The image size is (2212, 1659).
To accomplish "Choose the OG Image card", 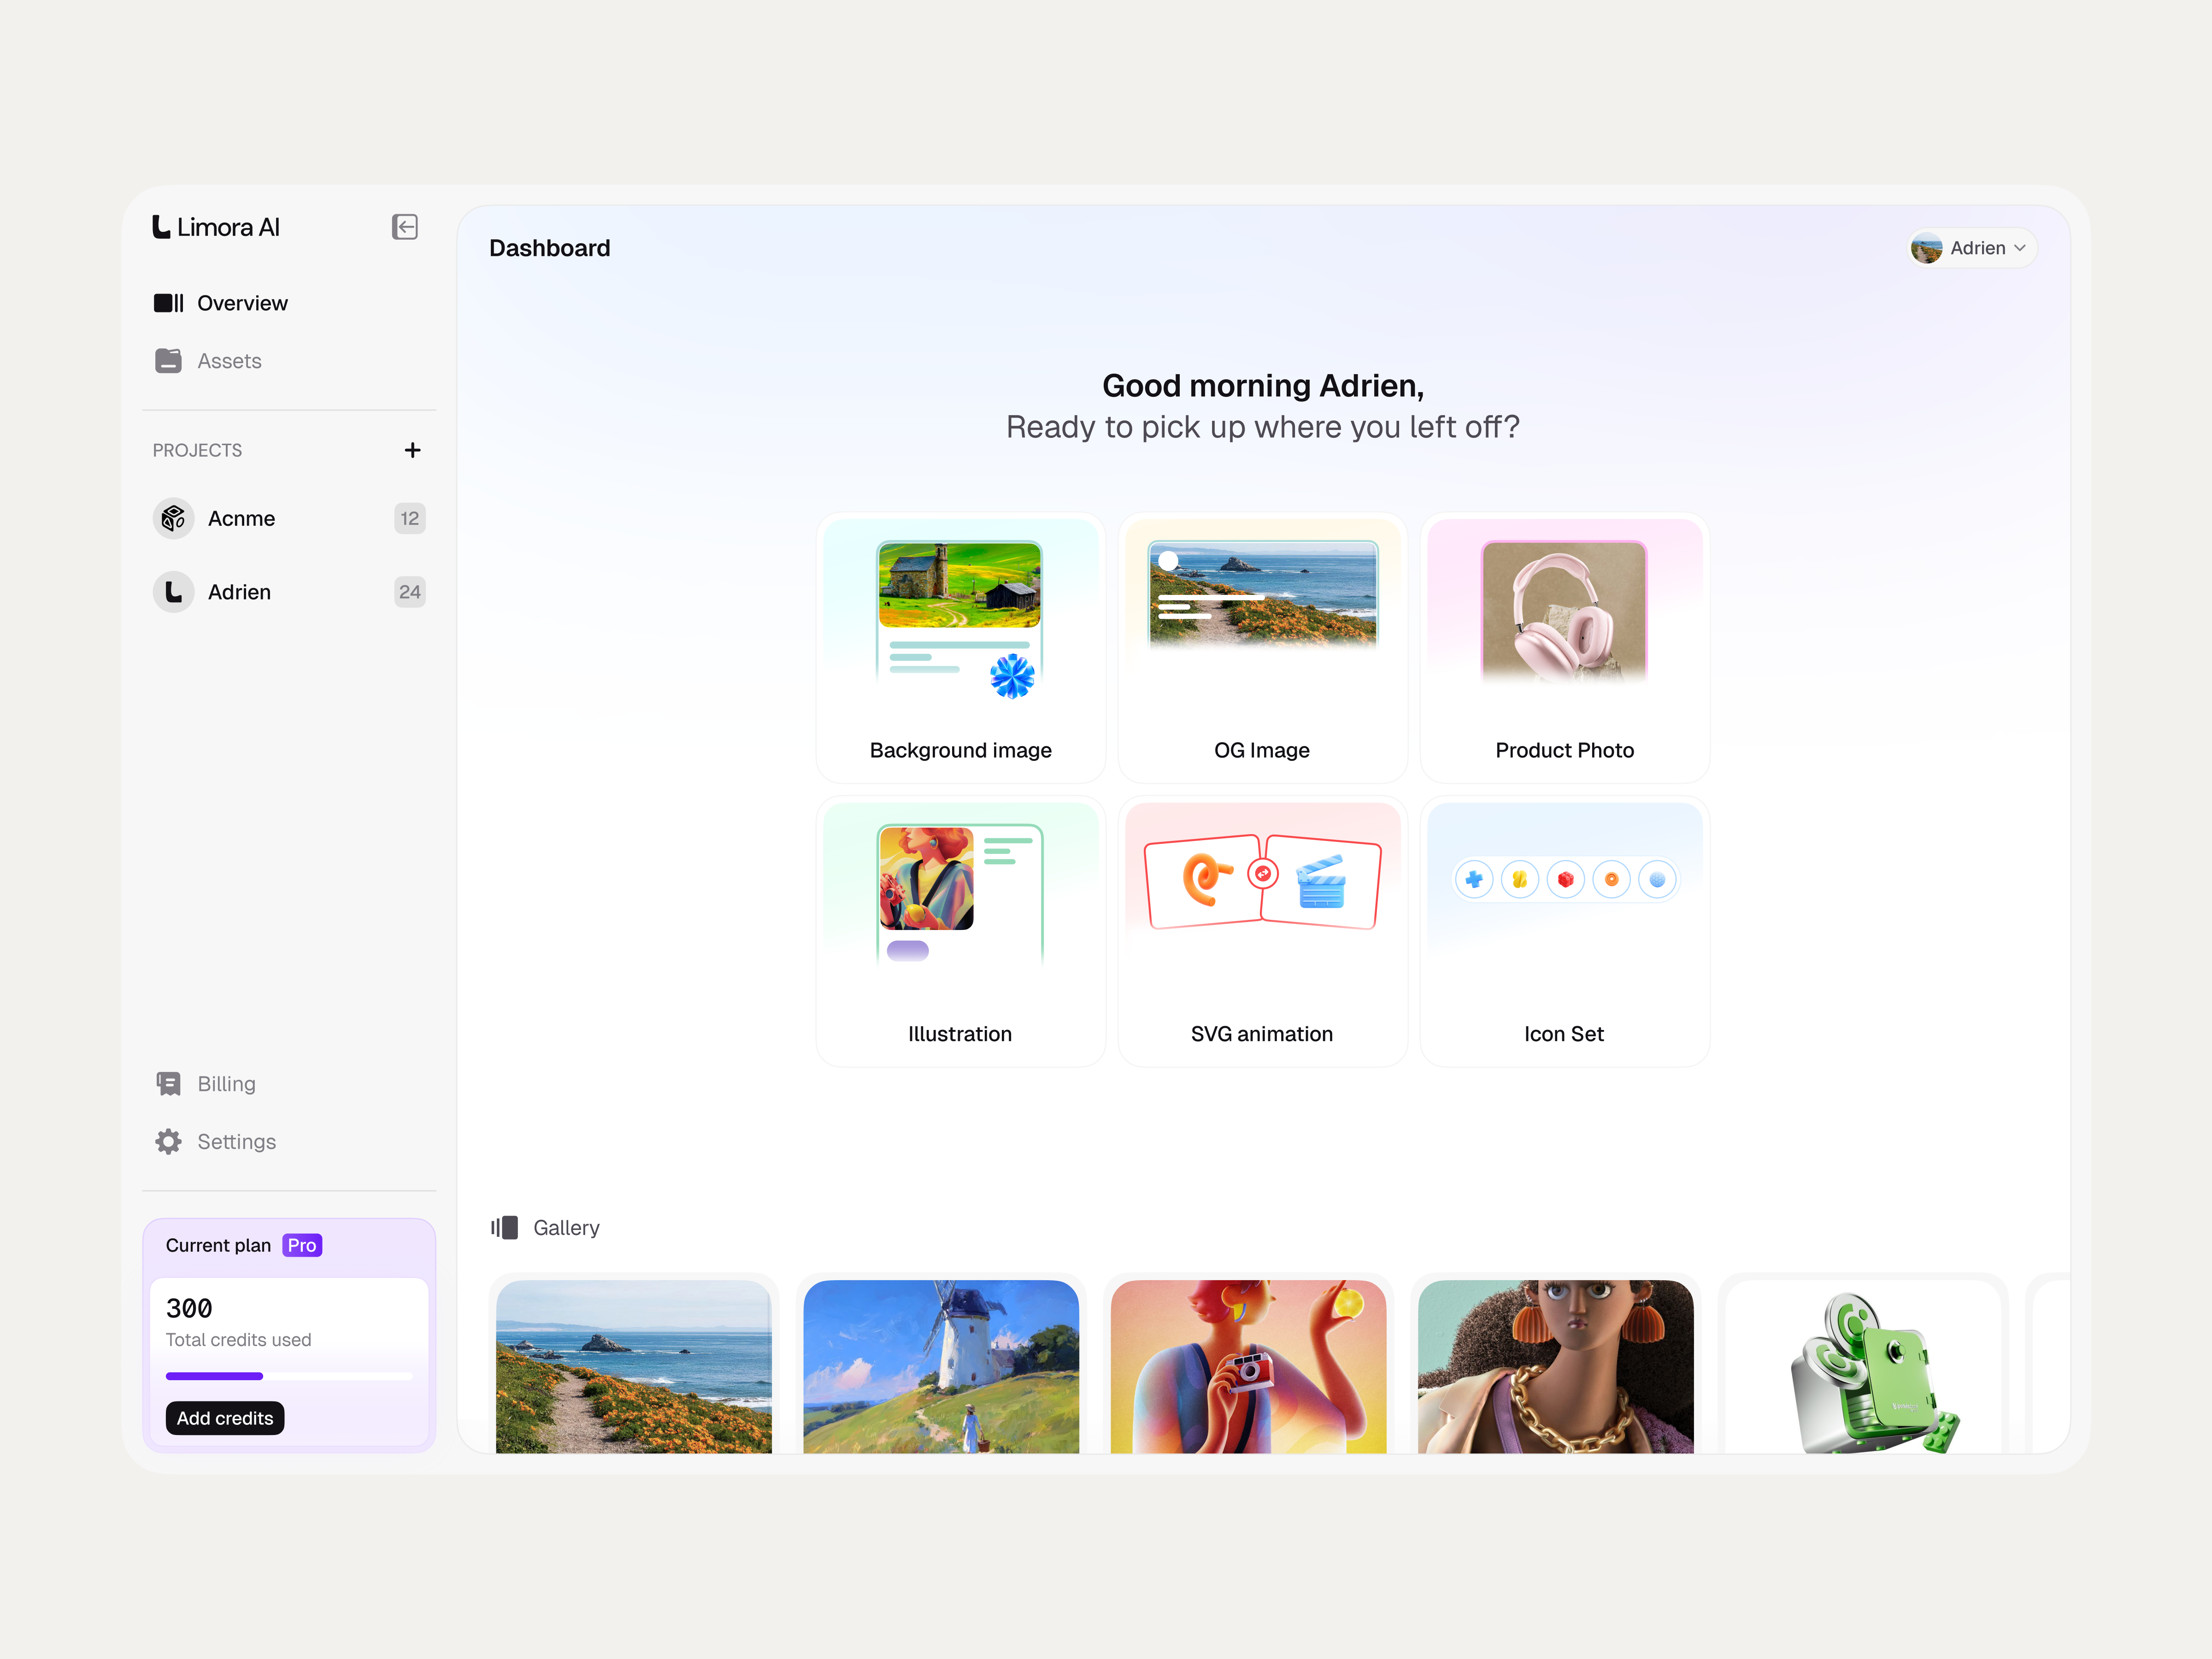I will tap(1263, 648).
